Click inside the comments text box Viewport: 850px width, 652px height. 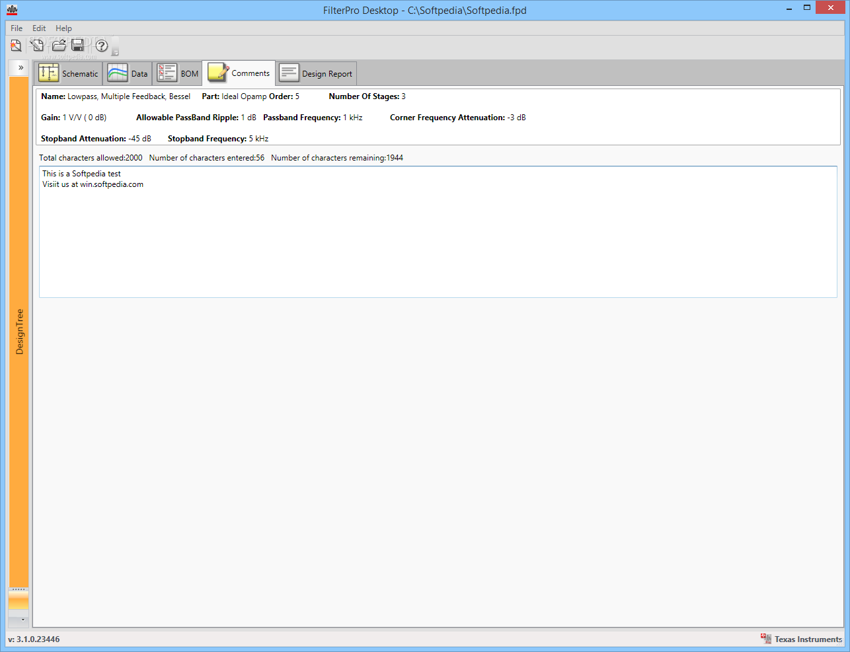(438, 232)
